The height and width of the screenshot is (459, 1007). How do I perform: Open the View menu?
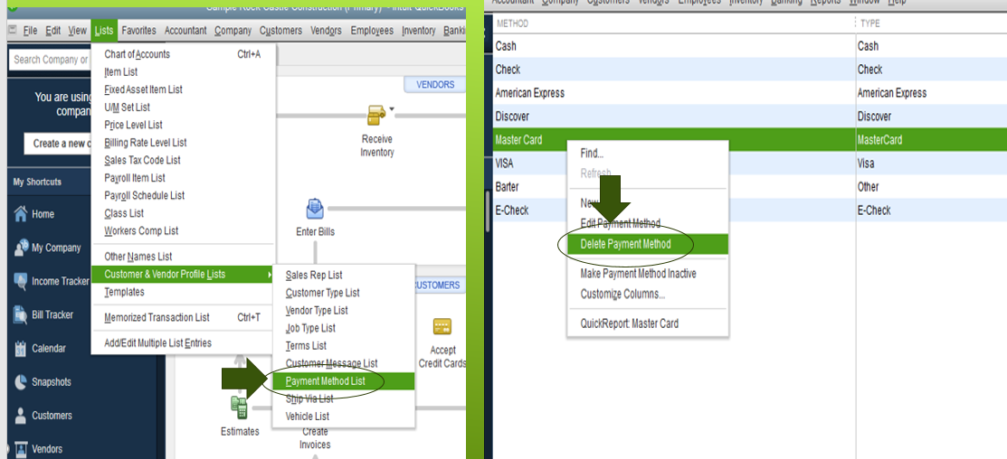(77, 30)
